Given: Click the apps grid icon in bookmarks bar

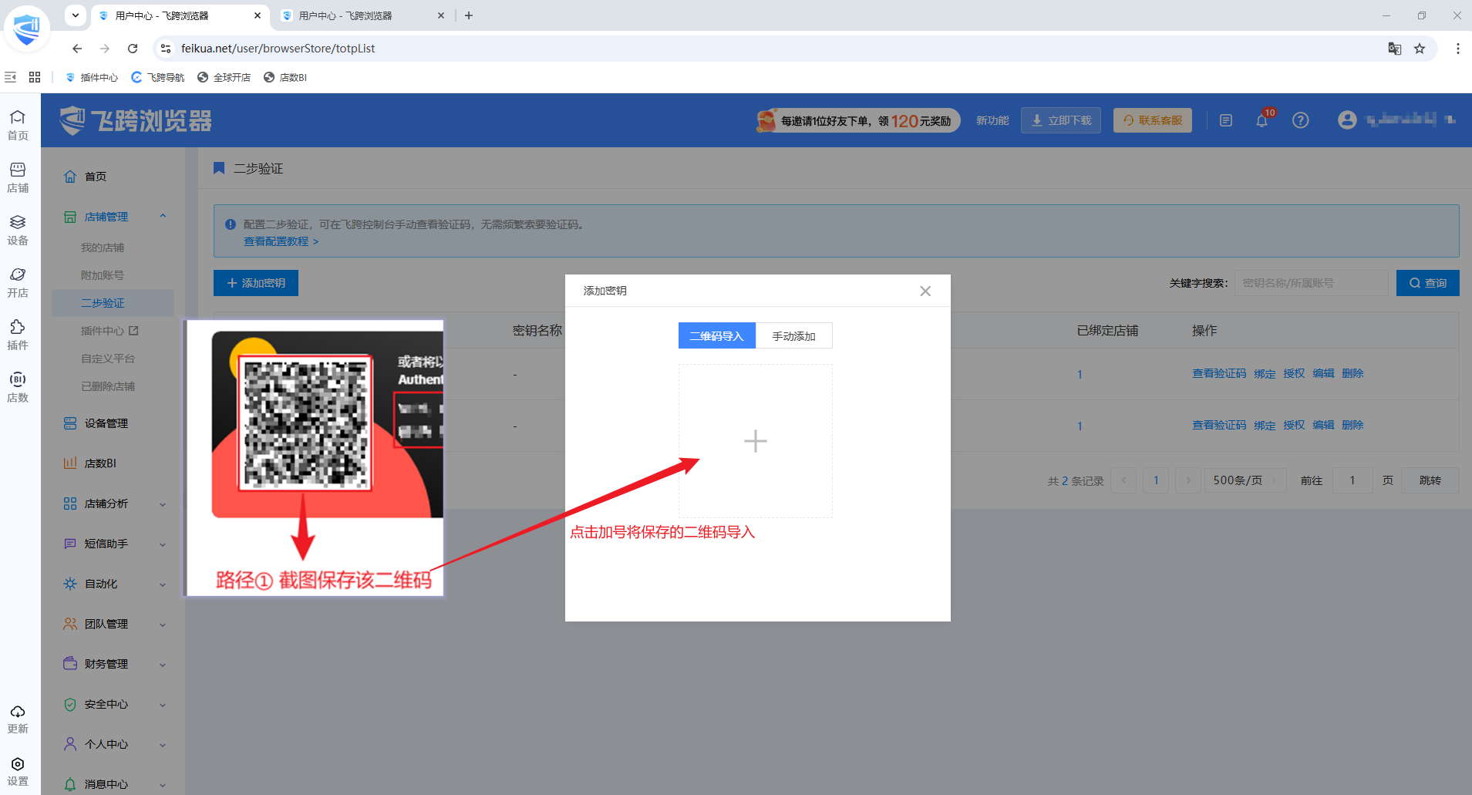Looking at the screenshot, I should point(35,77).
